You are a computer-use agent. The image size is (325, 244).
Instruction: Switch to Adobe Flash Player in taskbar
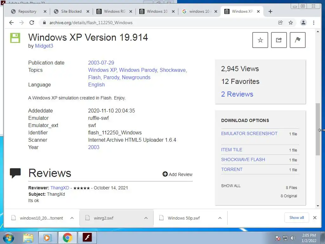87,238
